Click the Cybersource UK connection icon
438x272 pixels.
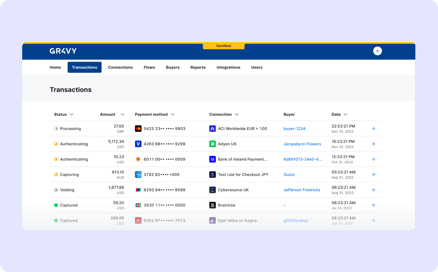(212, 190)
